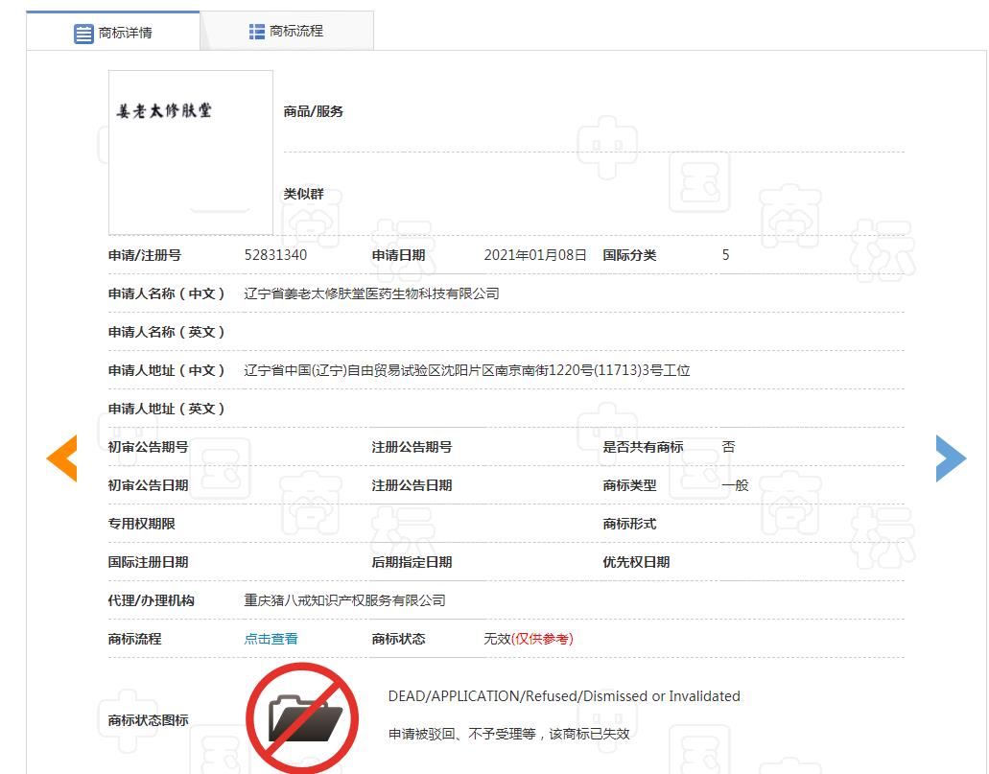Click the agency name 重庆猪八戒知识产权服务有限公司
The height and width of the screenshot is (774, 989).
click(x=345, y=600)
